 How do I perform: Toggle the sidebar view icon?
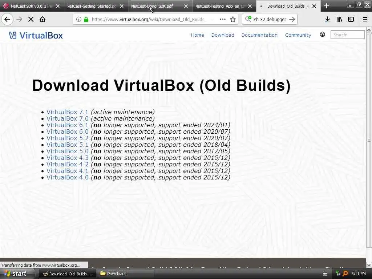351,19
